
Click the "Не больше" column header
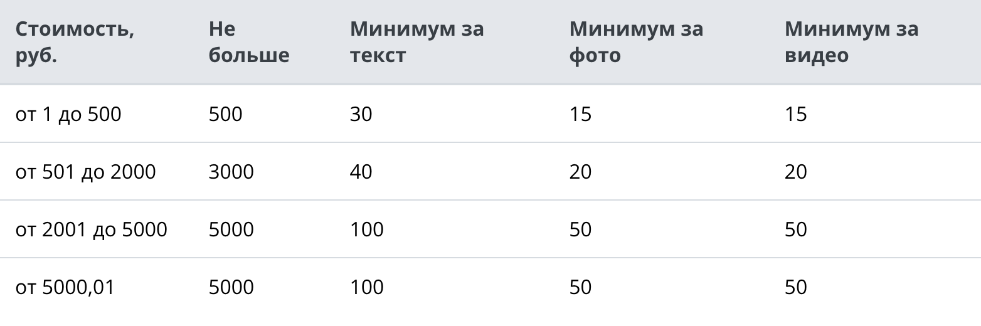click(x=249, y=42)
